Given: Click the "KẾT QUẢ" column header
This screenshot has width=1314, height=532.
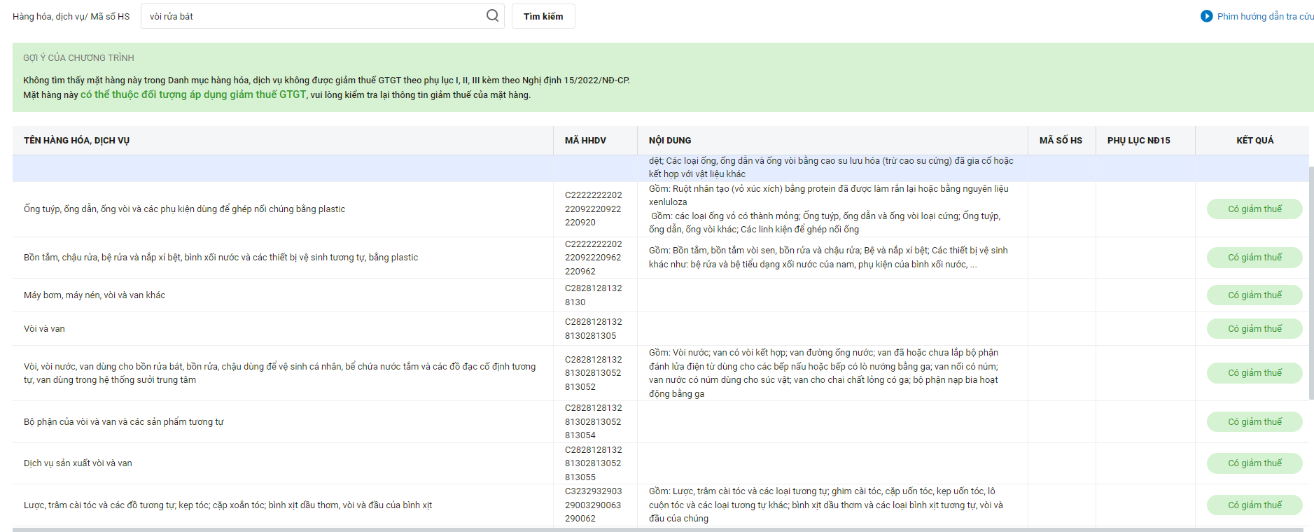Looking at the screenshot, I should (1254, 141).
